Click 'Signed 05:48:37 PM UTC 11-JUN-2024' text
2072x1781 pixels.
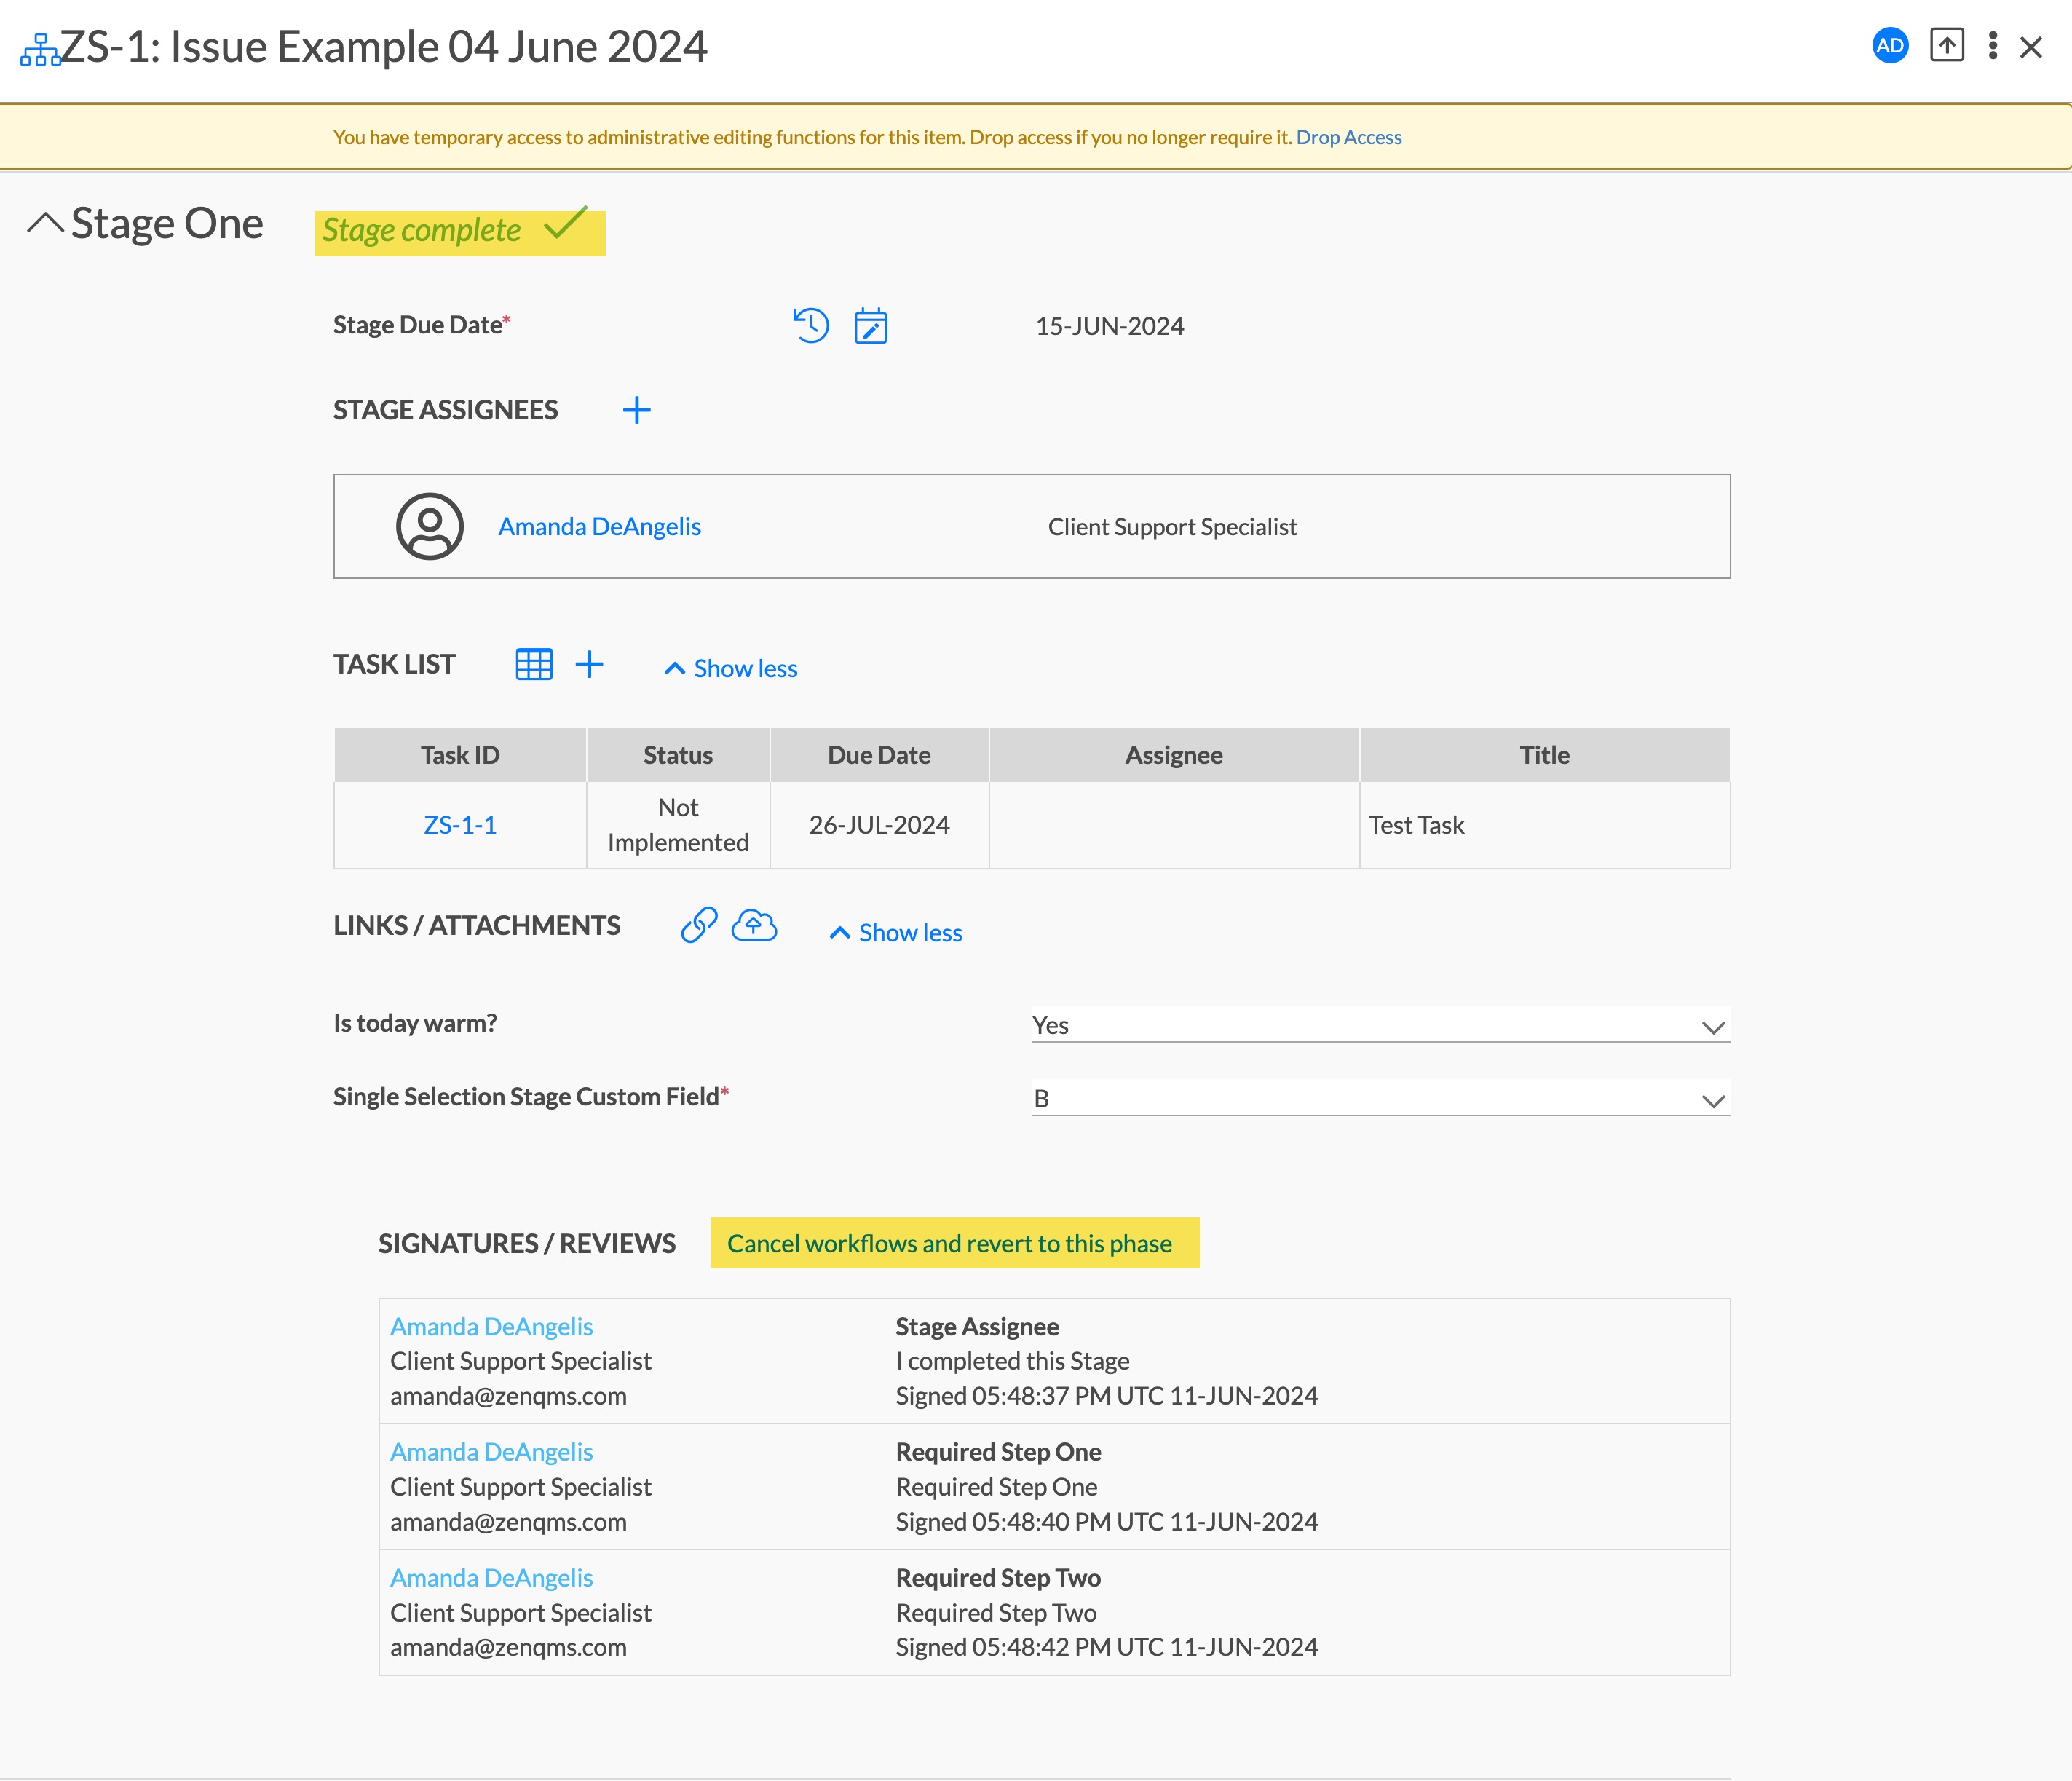[x=1106, y=1396]
